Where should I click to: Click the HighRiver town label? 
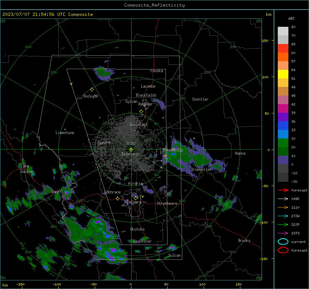[x=142, y=241]
